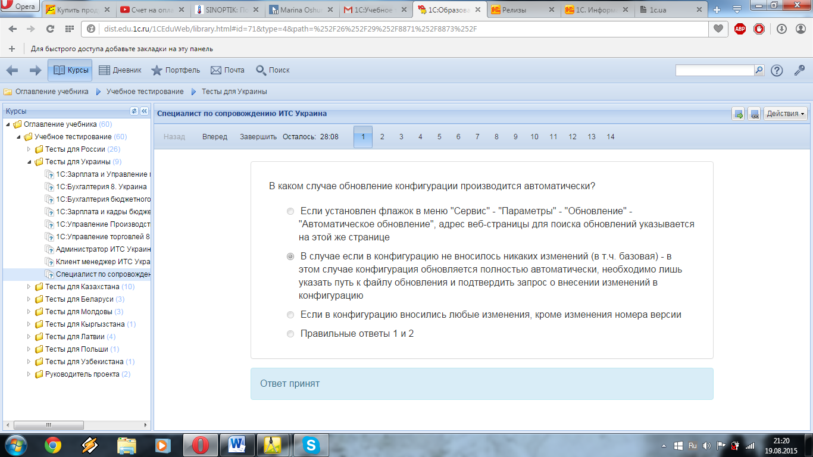Open the Почта mail section
813x457 pixels.
(227, 70)
